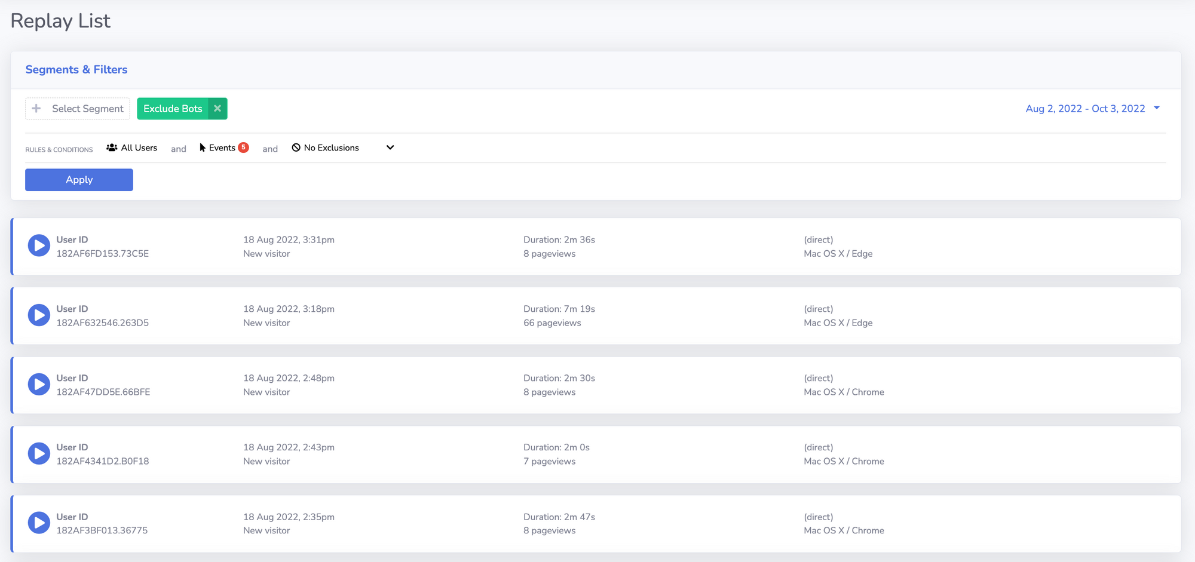Open the Segments & Filters heading
Image resolution: width=1195 pixels, height=562 pixels.
tap(76, 70)
